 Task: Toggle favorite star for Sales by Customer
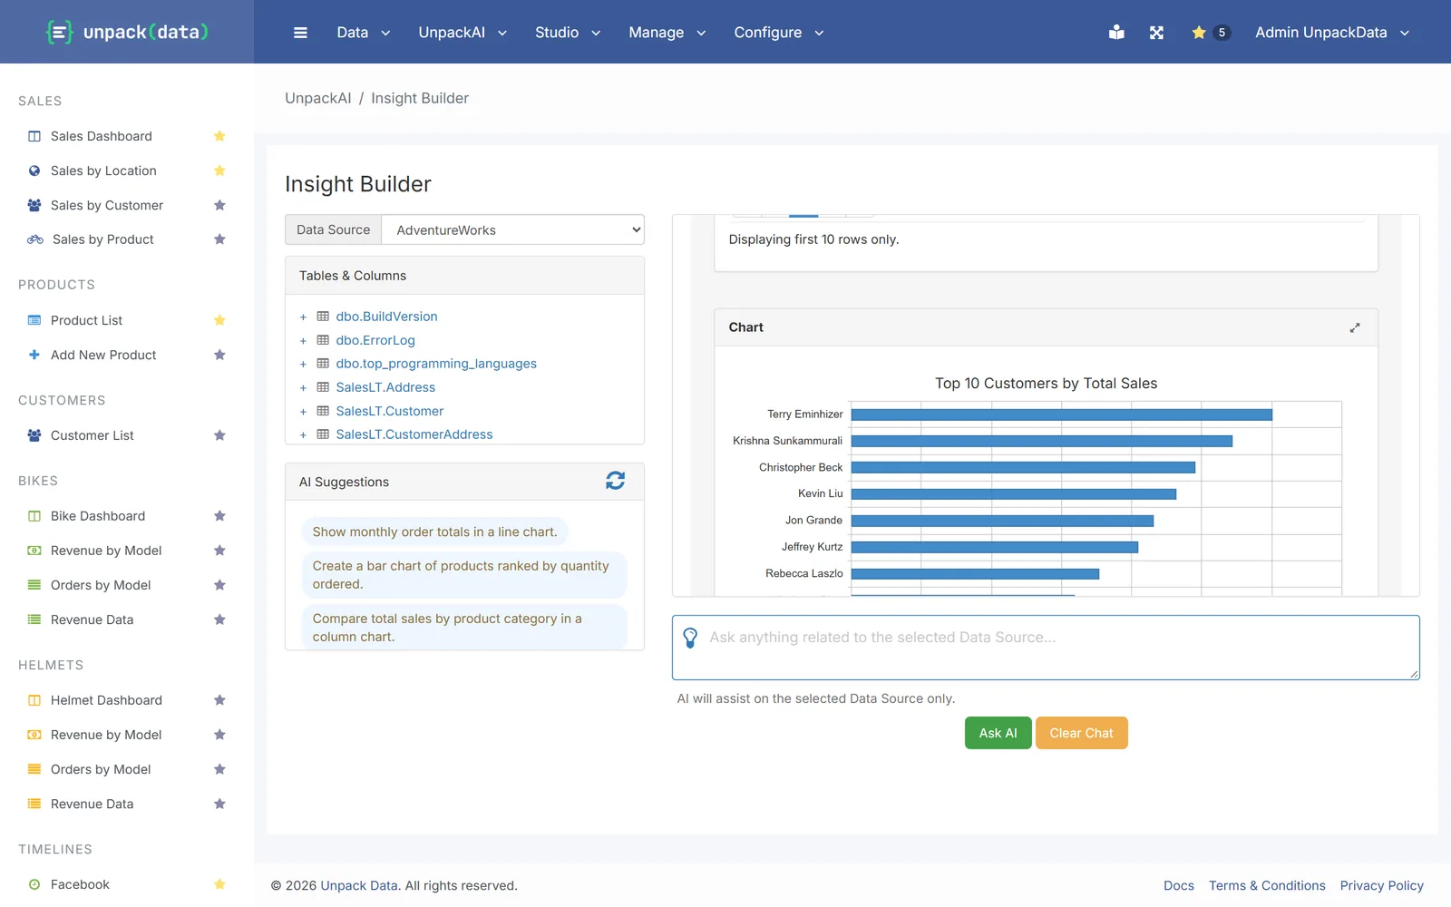point(219,205)
